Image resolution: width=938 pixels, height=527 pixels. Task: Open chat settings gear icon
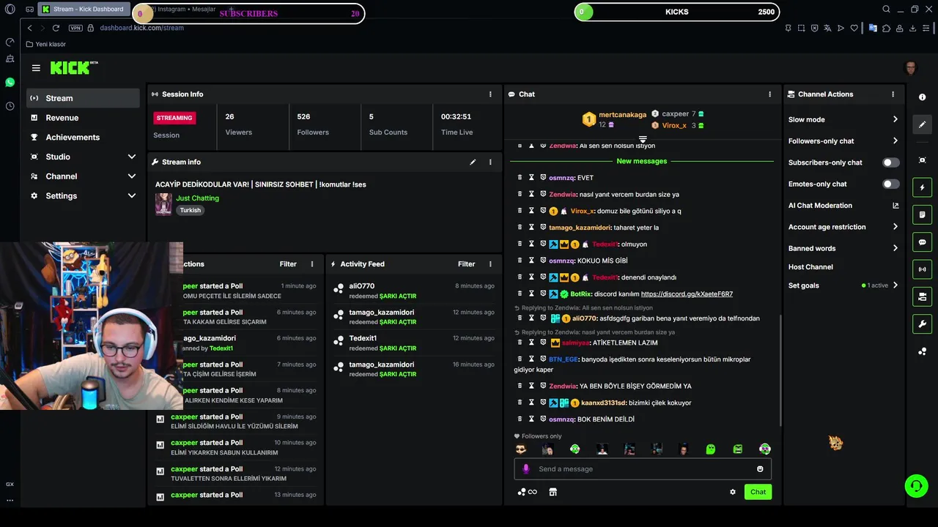tap(732, 492)
